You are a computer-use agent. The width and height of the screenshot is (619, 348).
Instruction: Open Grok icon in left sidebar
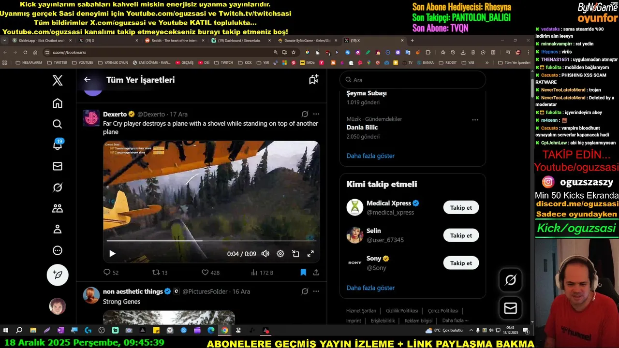click(x=58, y=188)
